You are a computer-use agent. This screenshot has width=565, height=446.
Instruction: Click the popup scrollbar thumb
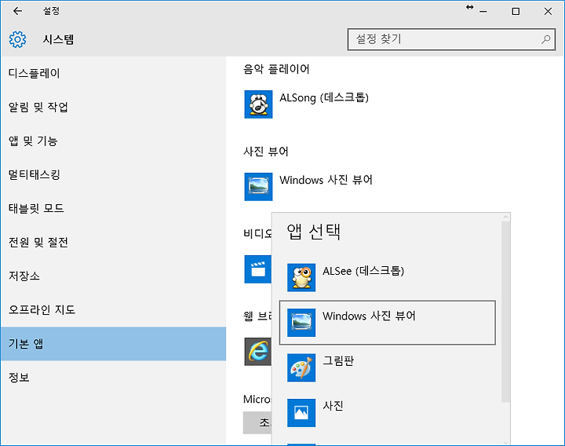point(505,312)
